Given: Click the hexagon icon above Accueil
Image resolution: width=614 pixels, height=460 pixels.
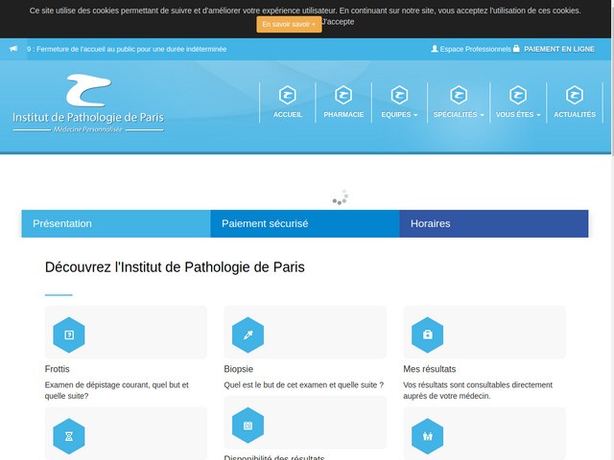Looking at the screenshot, I should pos(288,95).
